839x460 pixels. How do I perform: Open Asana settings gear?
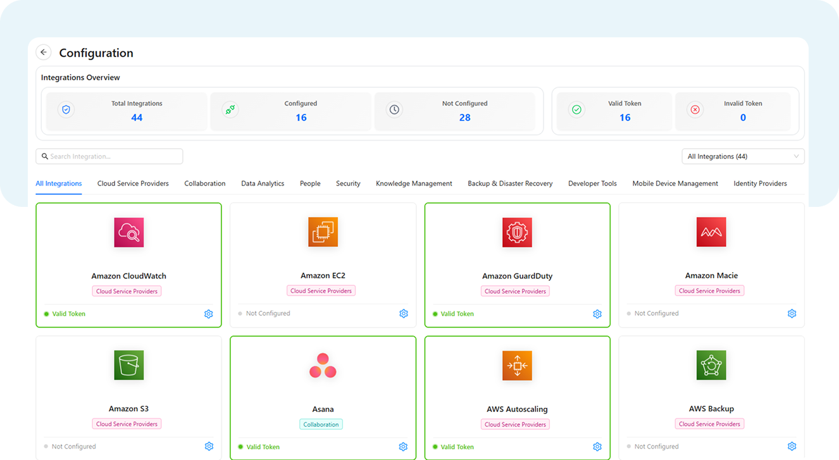(404, 447)
